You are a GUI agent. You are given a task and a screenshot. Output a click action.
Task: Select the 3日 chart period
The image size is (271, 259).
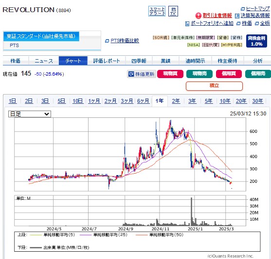pyautogui.click(x=45, y=101)
